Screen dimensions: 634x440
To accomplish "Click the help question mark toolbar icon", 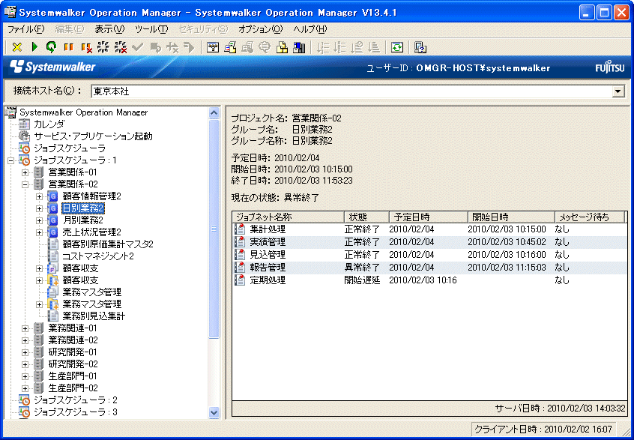I will (x=420, y=48).
